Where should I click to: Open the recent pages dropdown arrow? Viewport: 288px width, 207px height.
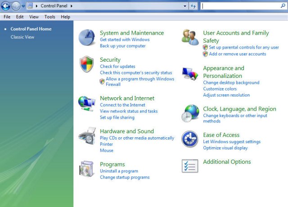point(23,6)
